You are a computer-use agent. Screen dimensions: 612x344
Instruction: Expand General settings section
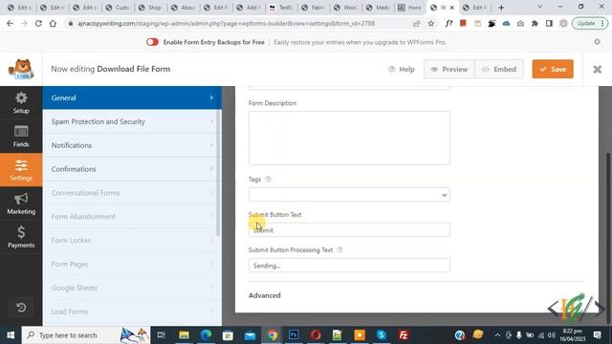[132, 97]
